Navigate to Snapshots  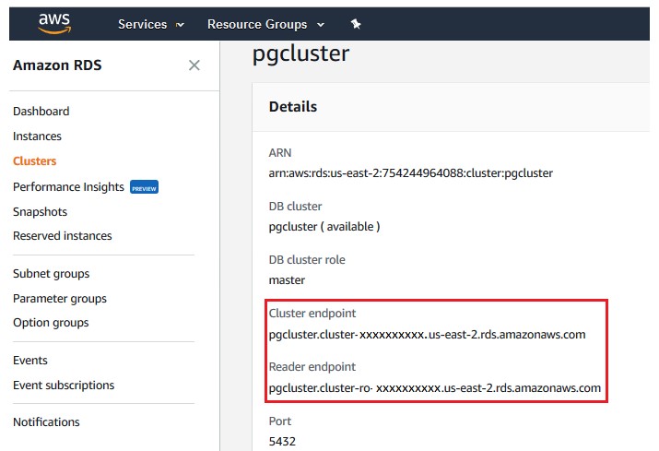[40, 211]
